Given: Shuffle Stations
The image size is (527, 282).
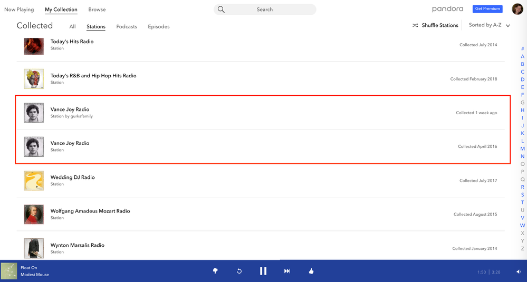Looking at the screenshot, I should click(435, 25).
